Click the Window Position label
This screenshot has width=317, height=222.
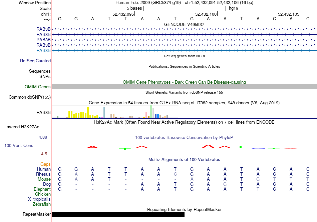click(35, 3)
